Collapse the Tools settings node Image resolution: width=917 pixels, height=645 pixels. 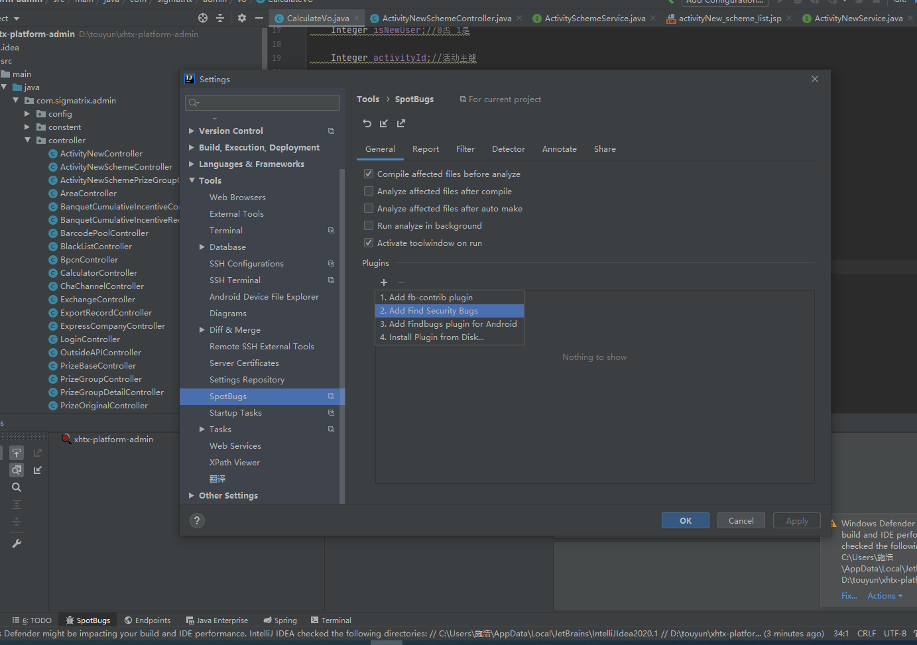point(192,181)
